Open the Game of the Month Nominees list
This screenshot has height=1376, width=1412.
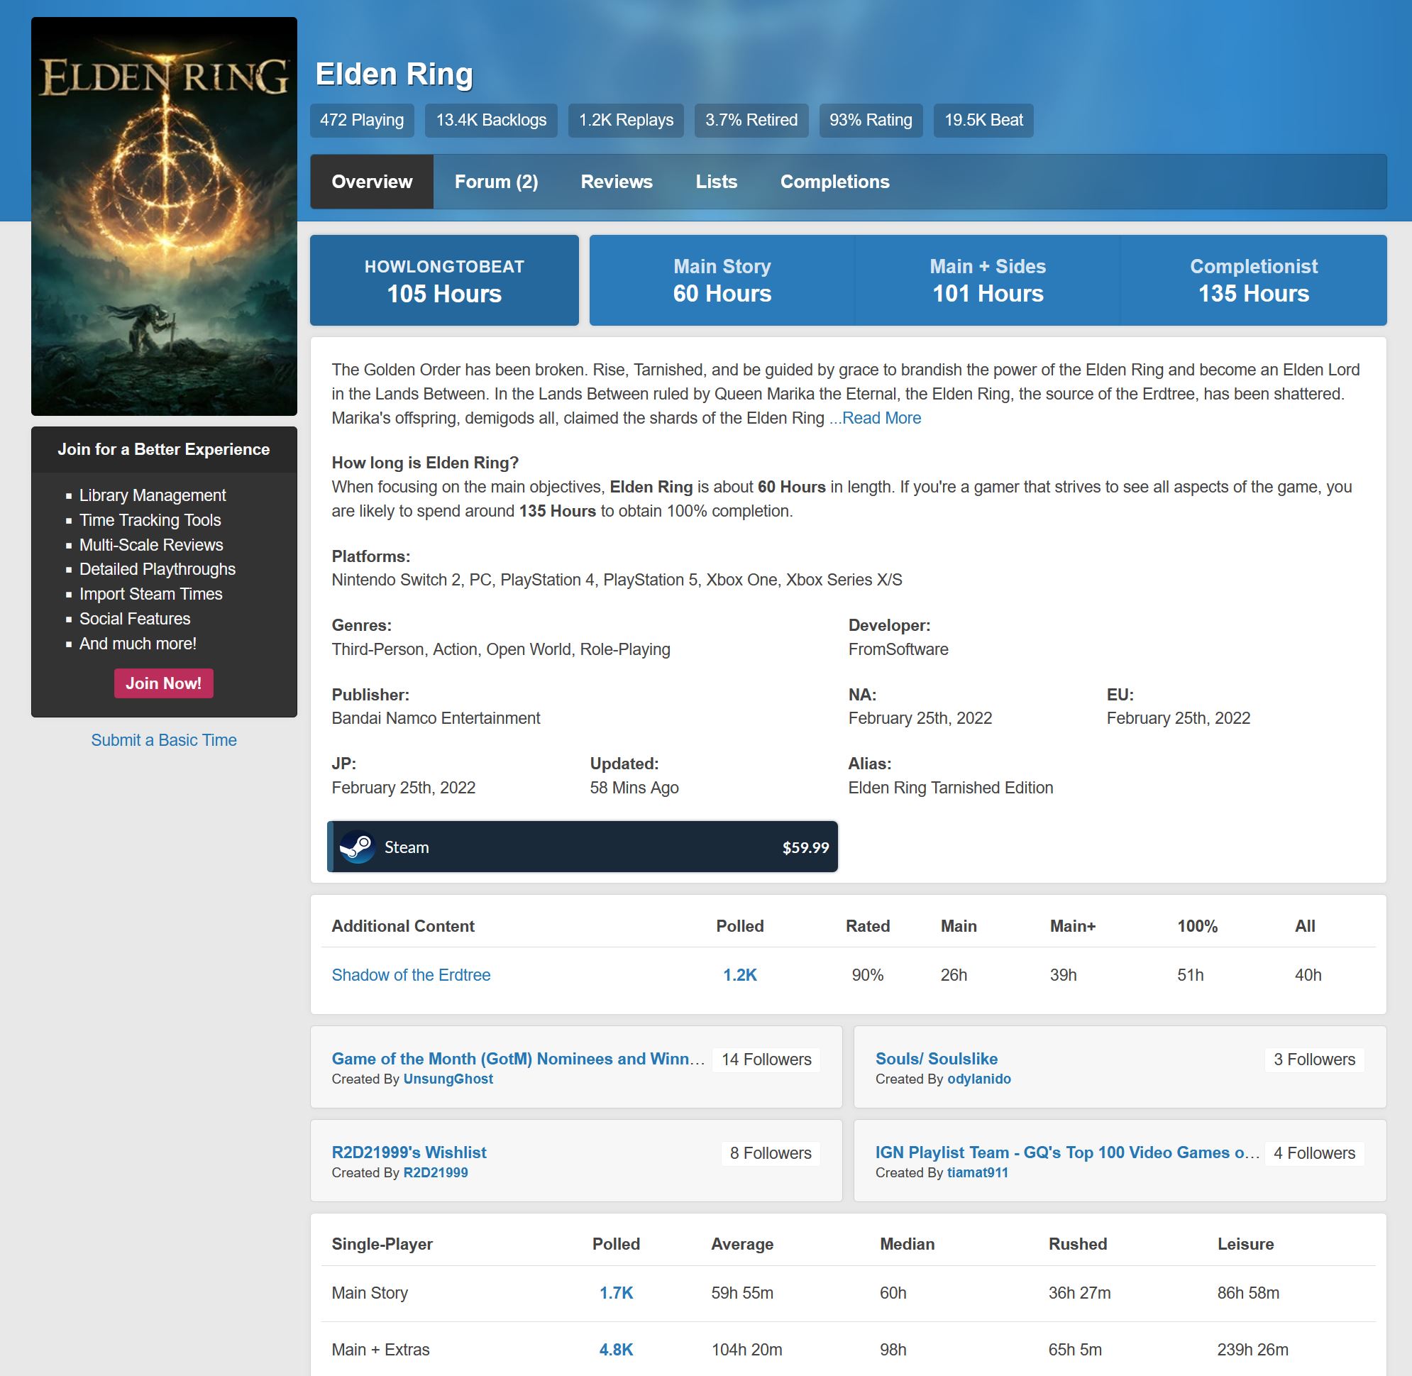[x=517, y=1059]
